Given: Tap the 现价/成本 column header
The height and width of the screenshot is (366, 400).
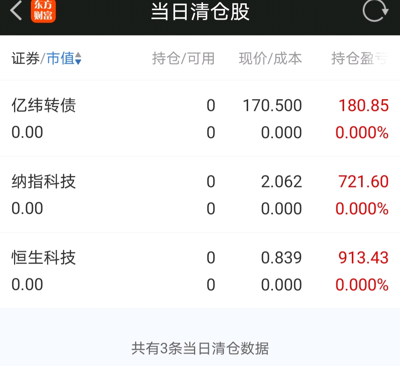Looking at the screenshot, I should (270, 58).
